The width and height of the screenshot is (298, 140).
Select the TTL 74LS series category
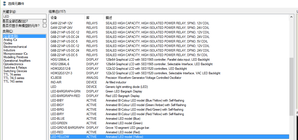pos(24,78)
